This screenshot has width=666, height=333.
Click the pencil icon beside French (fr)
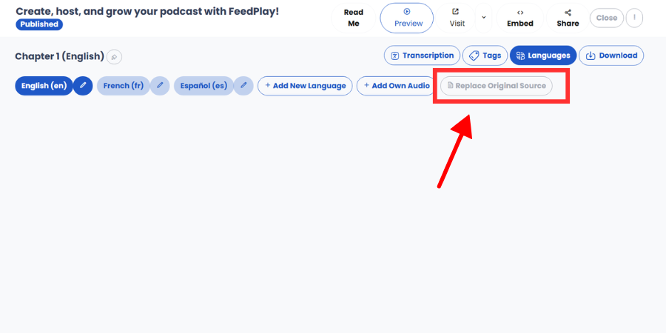(160, 86)
